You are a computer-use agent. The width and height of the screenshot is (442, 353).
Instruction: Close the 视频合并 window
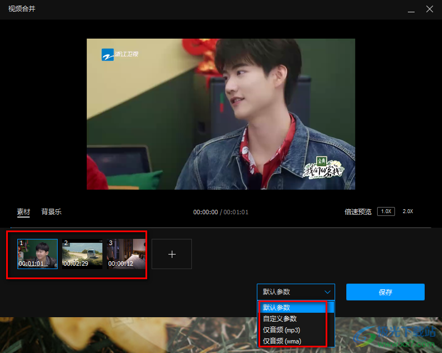[x=430, y=9]
